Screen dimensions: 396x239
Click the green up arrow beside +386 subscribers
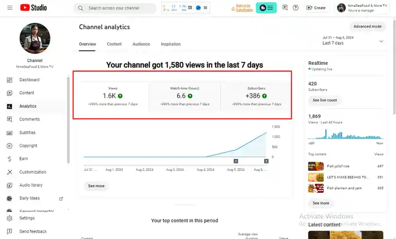(x=264, y=96)
